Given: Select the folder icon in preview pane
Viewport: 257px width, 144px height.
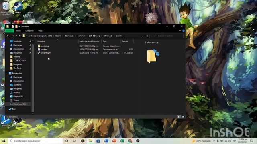Looking at the screenshot, I should click(153, 56).
